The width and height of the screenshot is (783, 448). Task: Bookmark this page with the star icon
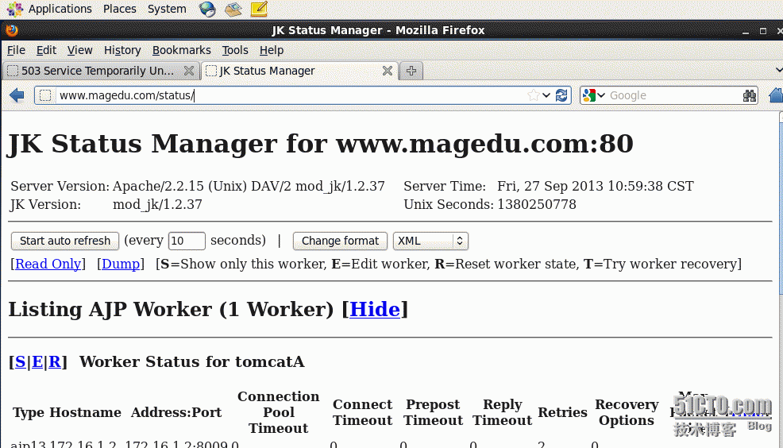click(x=534, y=95)
